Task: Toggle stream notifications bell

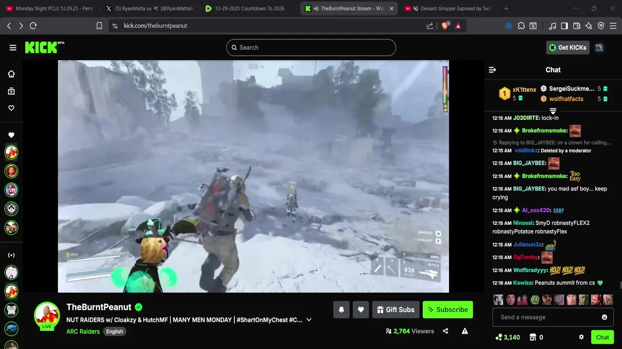Action: click(x=341, y=310)
